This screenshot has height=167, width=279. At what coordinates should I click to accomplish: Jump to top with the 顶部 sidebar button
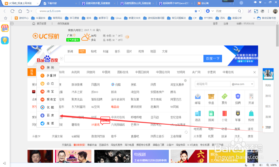[268, 127]
